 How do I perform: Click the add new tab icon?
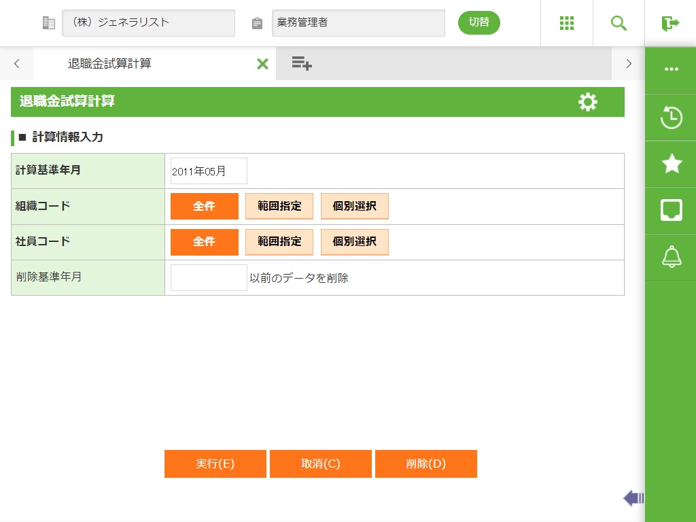click(301, 64)
